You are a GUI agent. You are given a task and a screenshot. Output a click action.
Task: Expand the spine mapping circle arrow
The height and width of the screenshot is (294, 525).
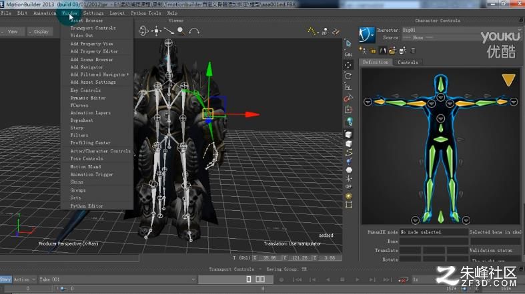pos(441,118)
